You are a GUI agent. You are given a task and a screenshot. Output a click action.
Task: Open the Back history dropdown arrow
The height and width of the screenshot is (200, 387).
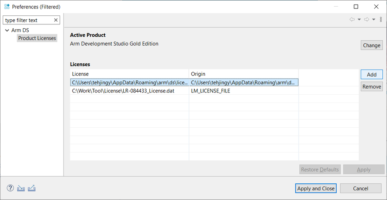(x=359, y=19)
